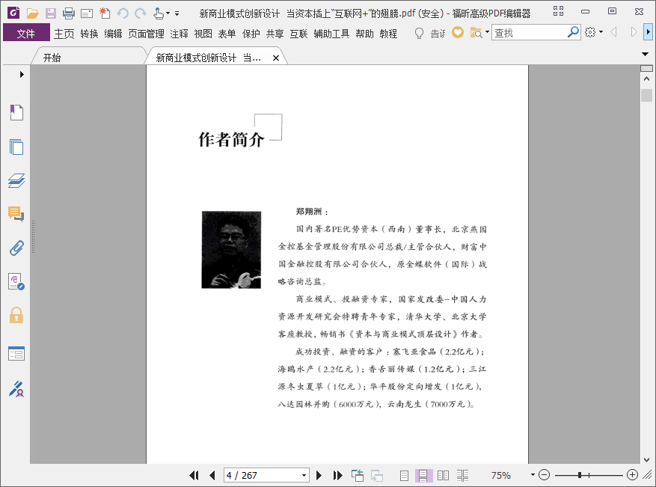Viewport: 656px width, 487px height.
Task: Show the Comments panel
Action: pos(16,215)
